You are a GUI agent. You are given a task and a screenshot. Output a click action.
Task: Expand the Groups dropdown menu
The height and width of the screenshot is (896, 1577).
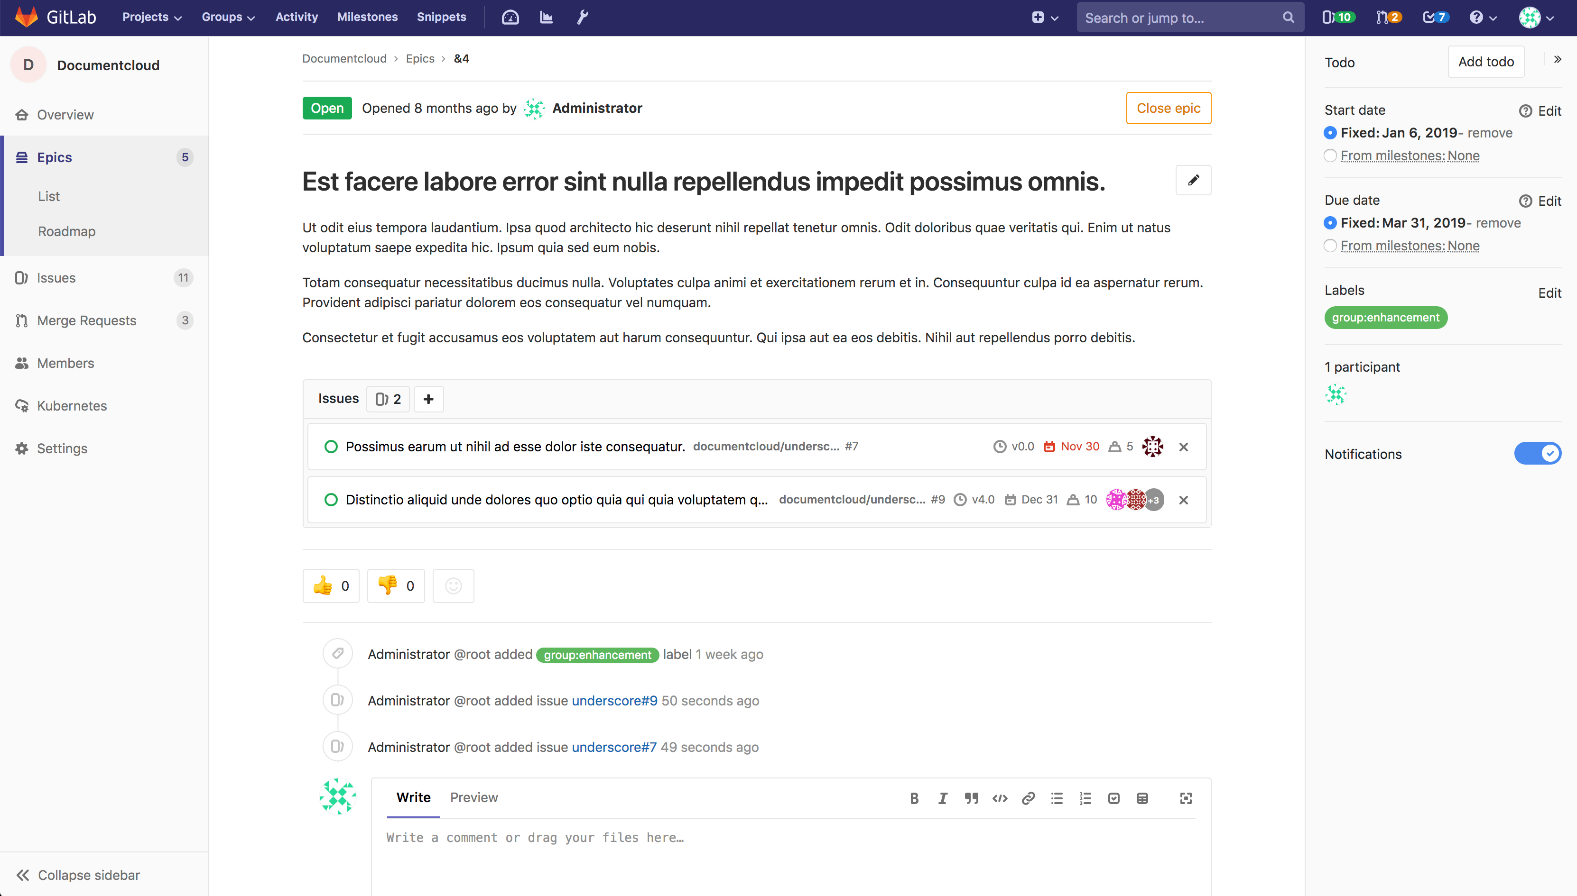pos(228,17)
